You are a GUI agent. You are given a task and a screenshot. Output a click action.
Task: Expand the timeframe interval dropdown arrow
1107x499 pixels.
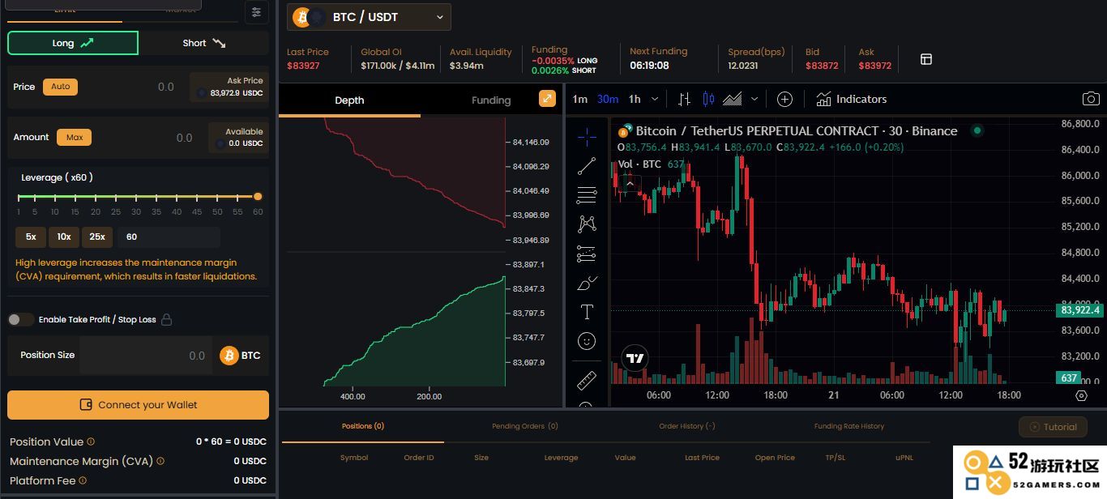pyautogui.click(x=655, y=99)
